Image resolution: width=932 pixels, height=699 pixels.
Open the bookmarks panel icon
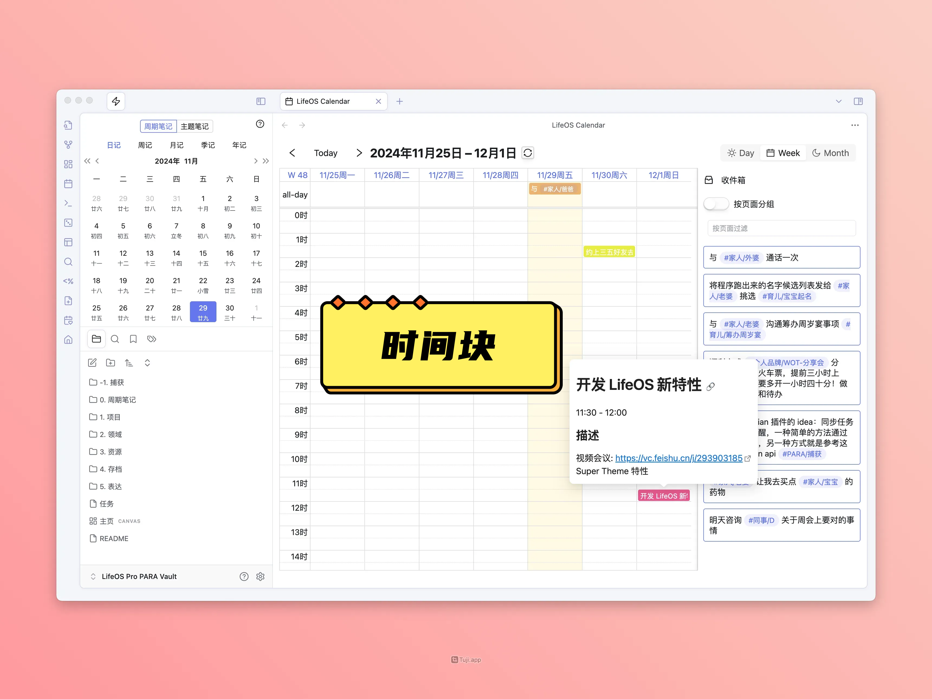coord(133,339)
